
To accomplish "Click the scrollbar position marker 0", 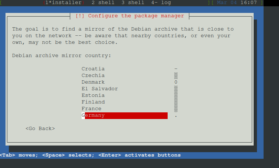I will pos(176,82).
